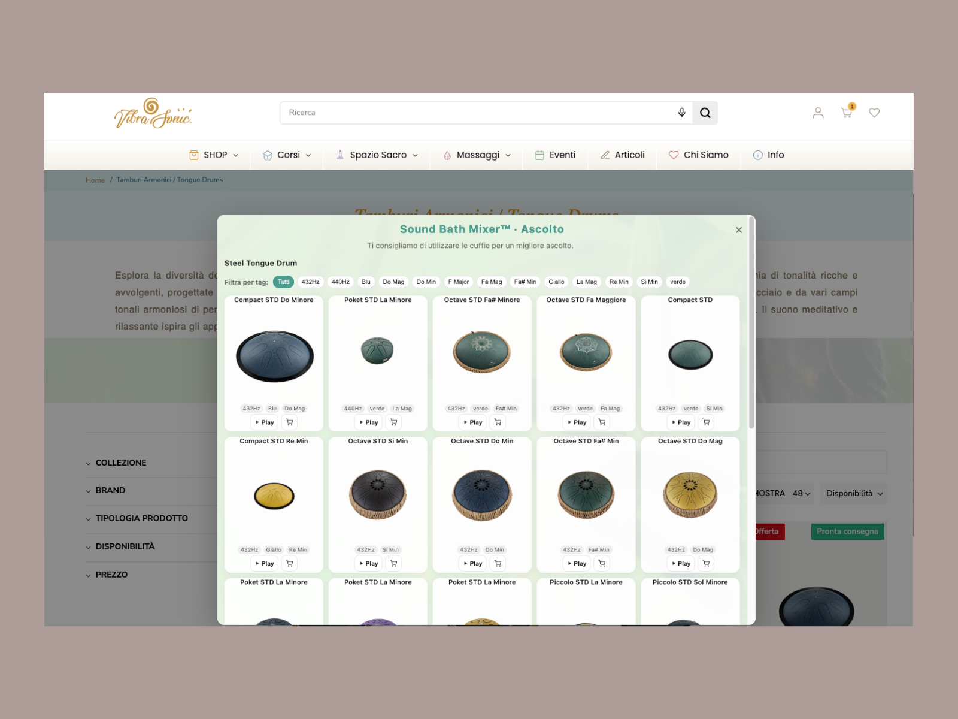Add Octave STD Do Min to cart
This screenshot has height=719, width=958.
[498, 563]
